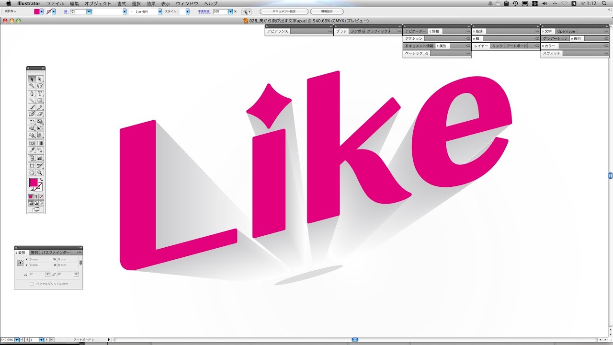This screenshot has width=613, height=345.
Task: Switch to the リンク panel tab
Action: click(x=498, y=46)
